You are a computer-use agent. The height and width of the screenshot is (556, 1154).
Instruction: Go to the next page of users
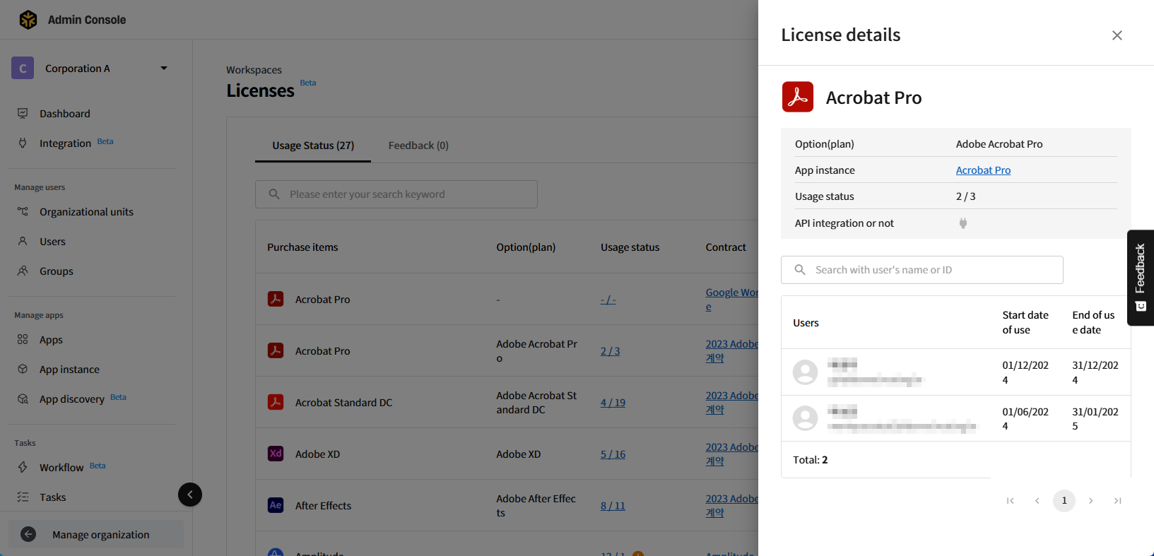(1091, 501)
